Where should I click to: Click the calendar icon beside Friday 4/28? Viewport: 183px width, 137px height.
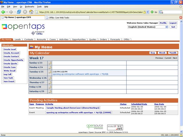coord(49,87)
